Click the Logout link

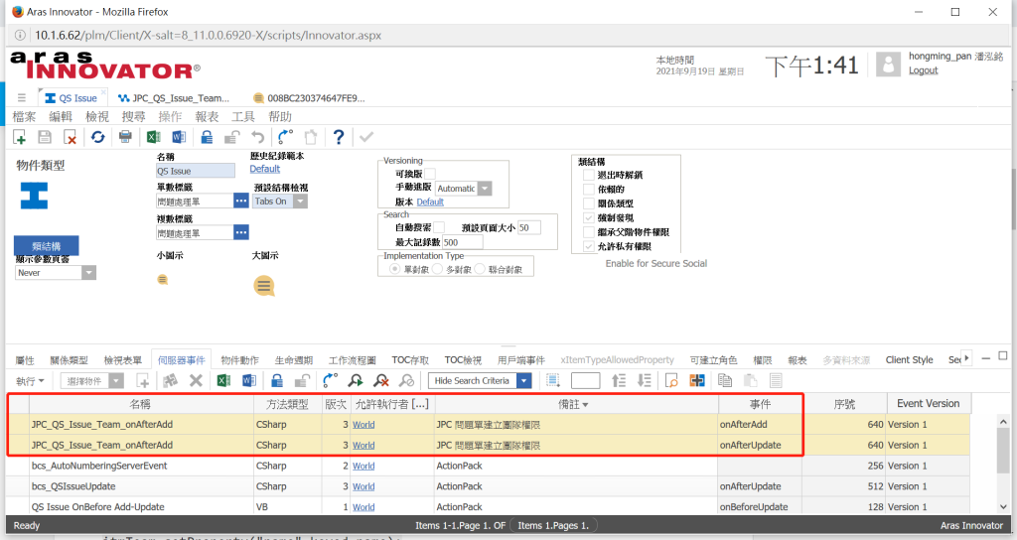(x=923, y=70)
